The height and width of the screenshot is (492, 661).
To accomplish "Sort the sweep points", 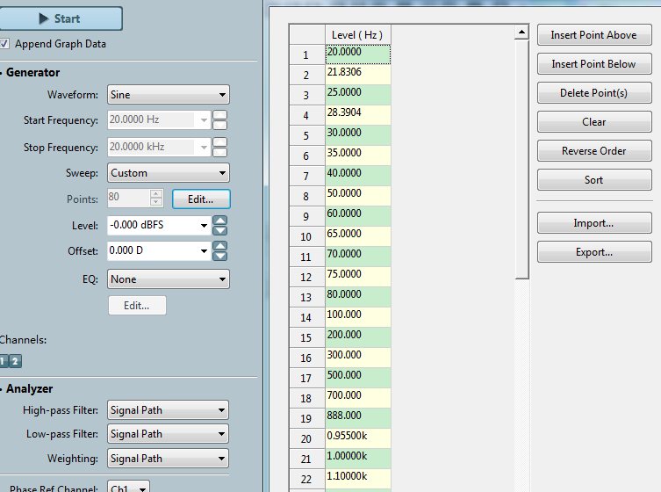I will pos(594,180).
